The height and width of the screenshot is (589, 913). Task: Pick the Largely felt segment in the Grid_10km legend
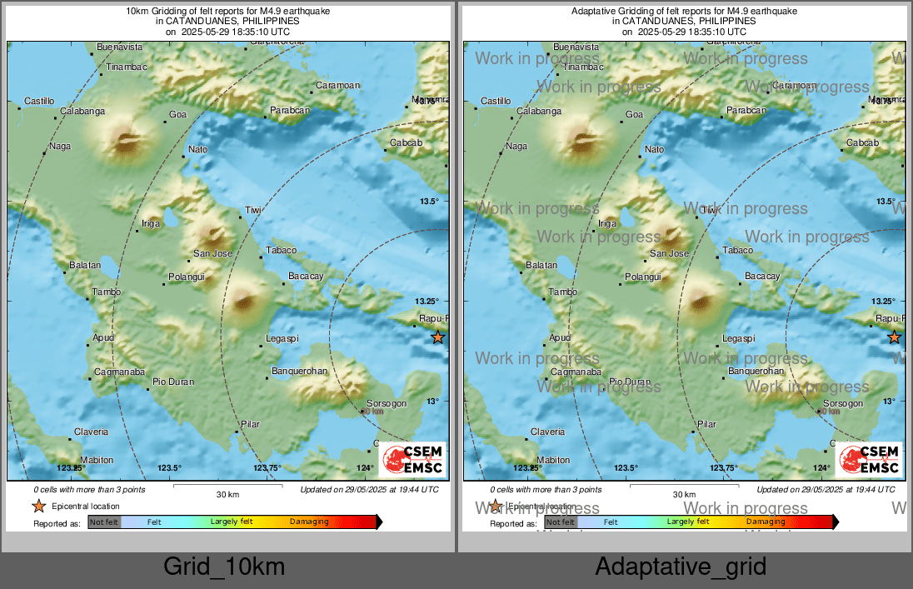(232, 522)
